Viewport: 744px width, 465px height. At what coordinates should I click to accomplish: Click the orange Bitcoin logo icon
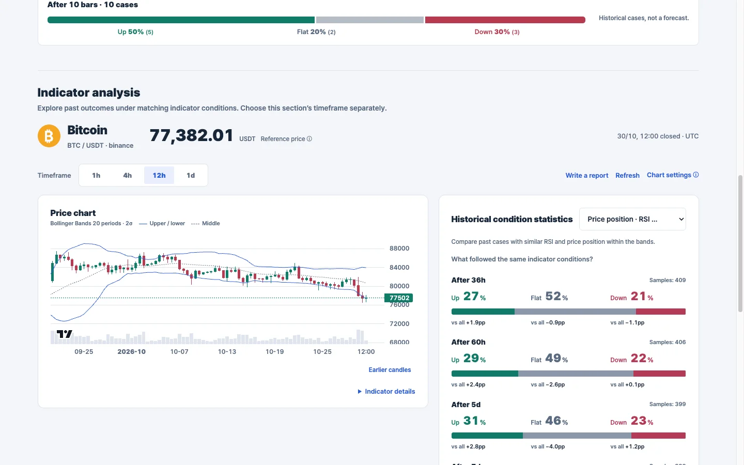[x=49, y=136]
